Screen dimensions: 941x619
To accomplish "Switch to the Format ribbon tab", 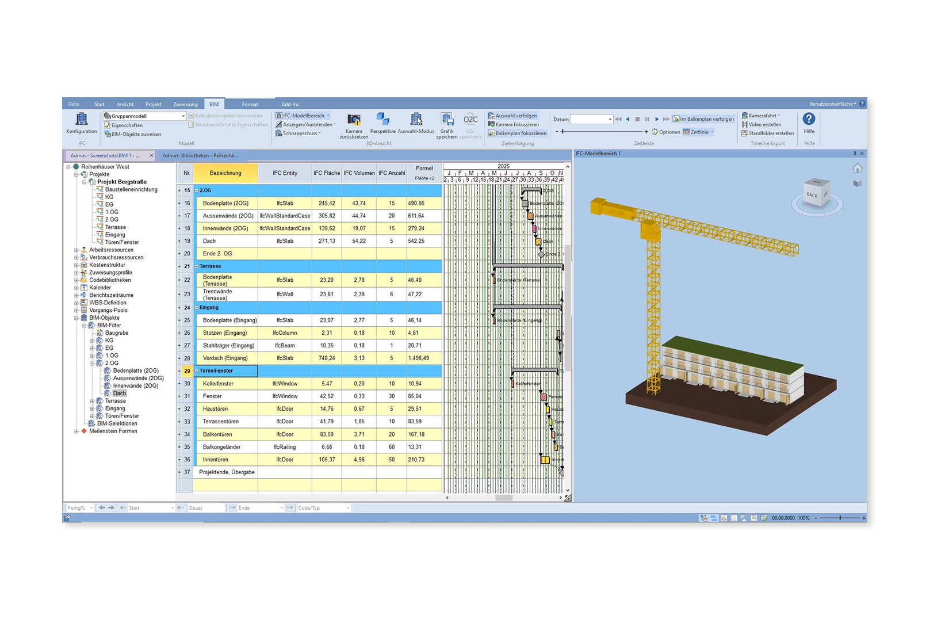I will (250, 104).
